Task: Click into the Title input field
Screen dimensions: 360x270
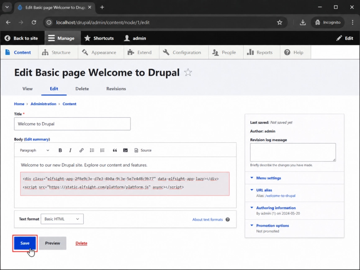Action: pos(72,124)
